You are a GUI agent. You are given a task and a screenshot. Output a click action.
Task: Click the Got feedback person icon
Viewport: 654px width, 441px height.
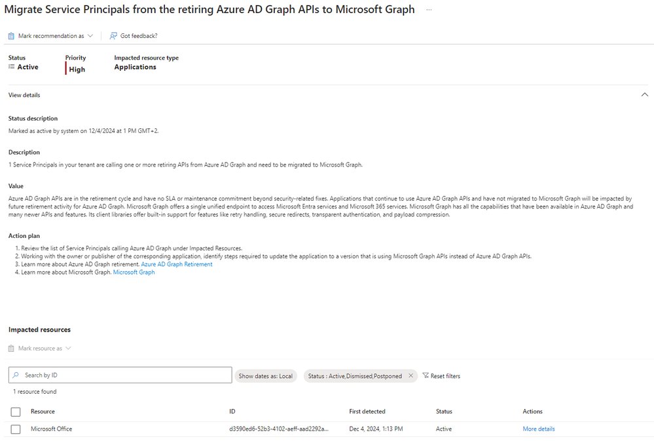[113, 36]
